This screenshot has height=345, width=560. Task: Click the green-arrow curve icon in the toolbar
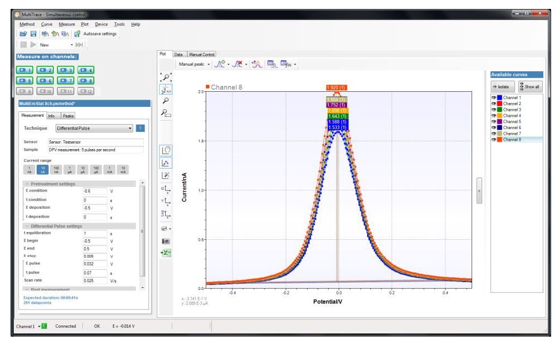(x=55, y=33)
